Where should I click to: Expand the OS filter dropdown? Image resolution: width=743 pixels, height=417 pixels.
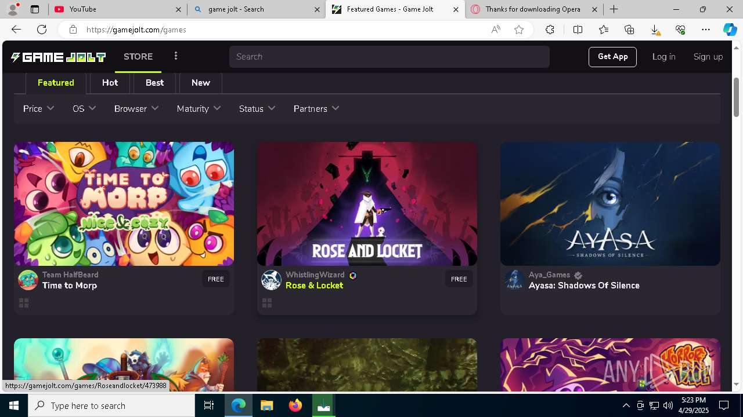(84, 108)
